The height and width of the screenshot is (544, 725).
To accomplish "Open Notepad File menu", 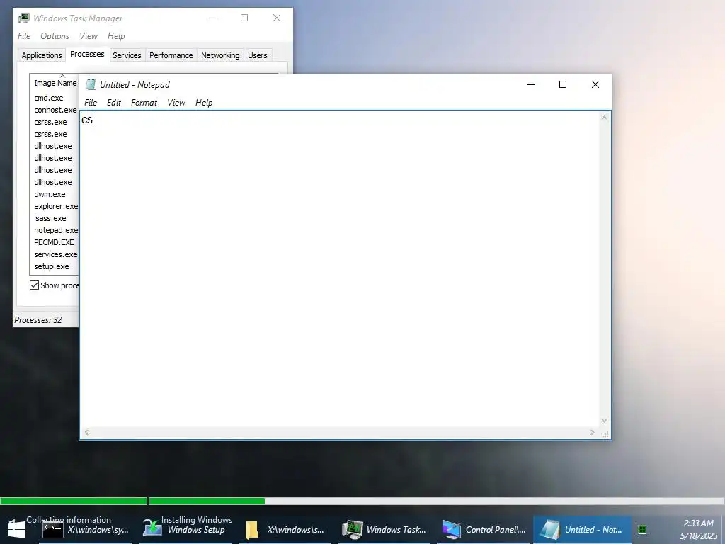I will click(x=91, y=103).
